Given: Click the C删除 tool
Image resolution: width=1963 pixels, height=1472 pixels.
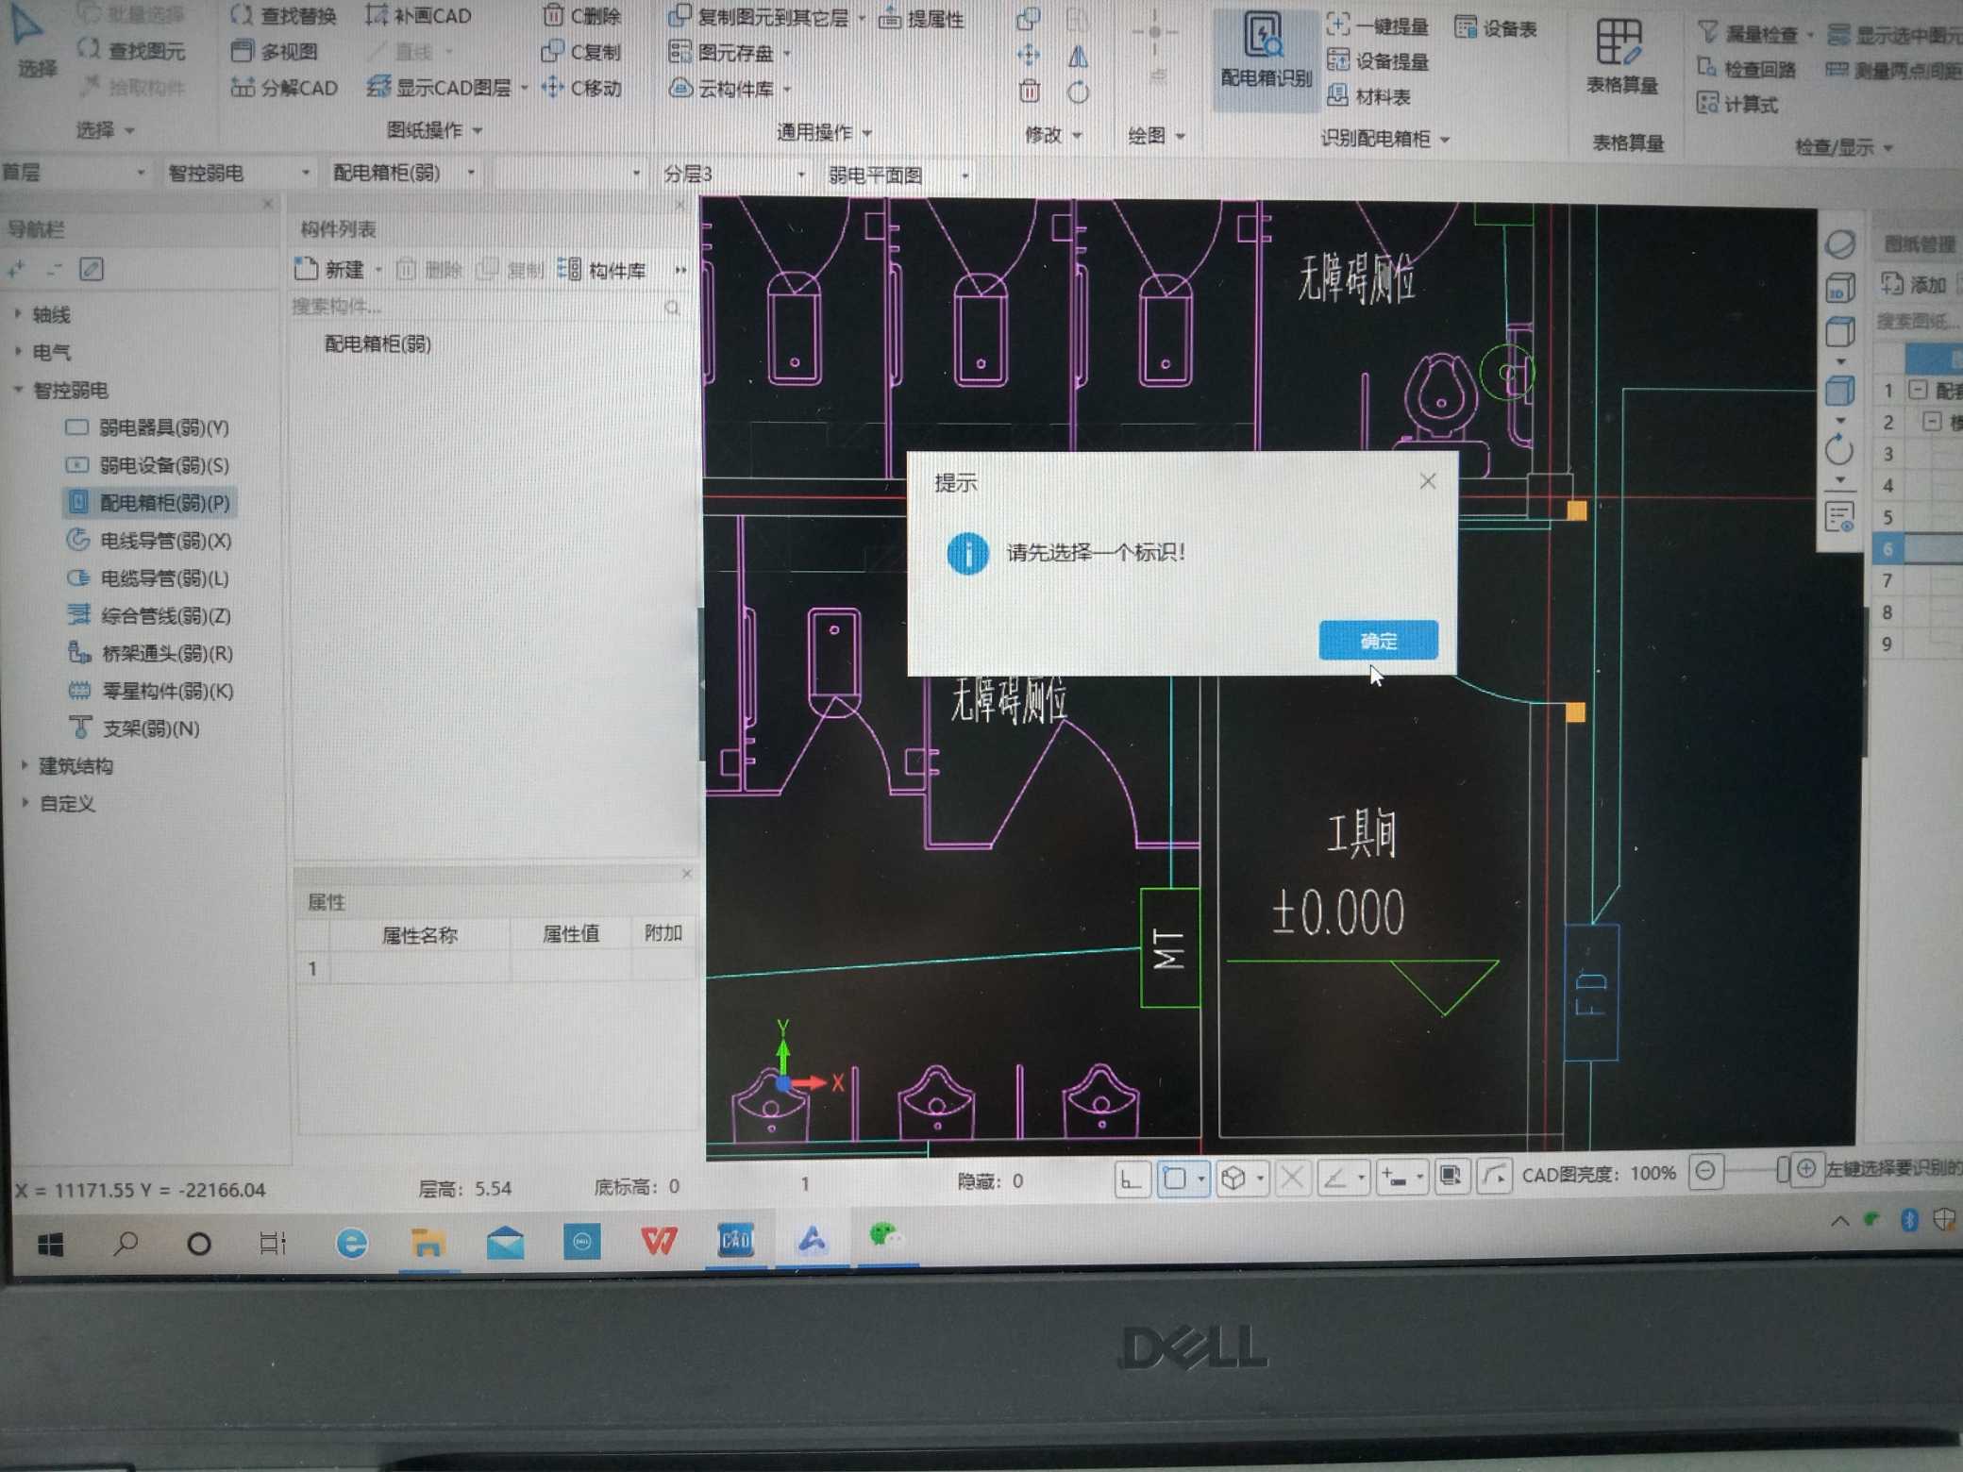Looking at the screenshot, I should coord(581,16).
